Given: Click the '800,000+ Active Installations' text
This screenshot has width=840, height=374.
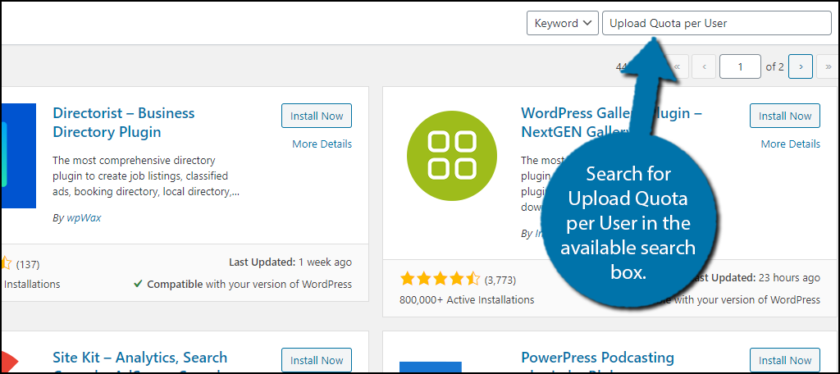Looking at the screenshot, I should [467, 299].
